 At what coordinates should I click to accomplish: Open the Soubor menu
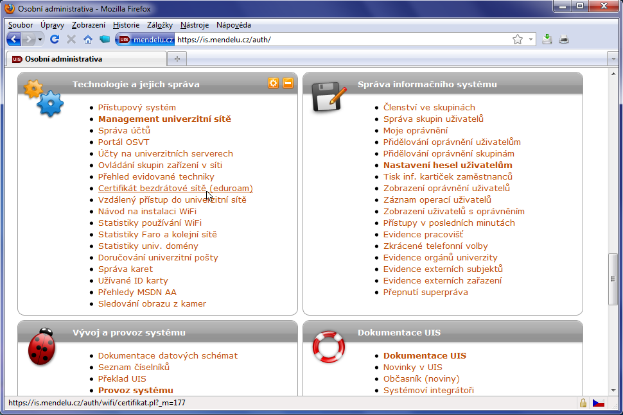coord(21,25)
